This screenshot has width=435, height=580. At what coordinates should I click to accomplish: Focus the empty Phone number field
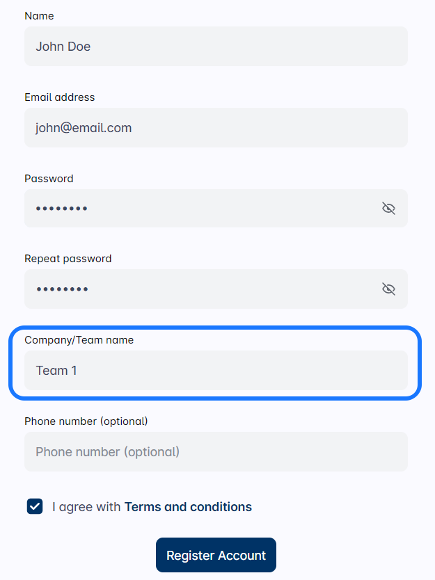(x=216, y=452)
